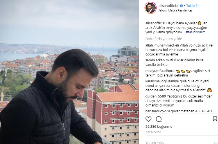Open the 2 GÜN ÖNCE timestamp
The width and height of the screenshot is (218, 144).
coord(153,132)
